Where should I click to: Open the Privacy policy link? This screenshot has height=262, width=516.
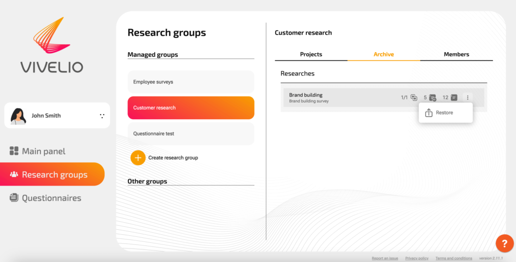point(417,258)
